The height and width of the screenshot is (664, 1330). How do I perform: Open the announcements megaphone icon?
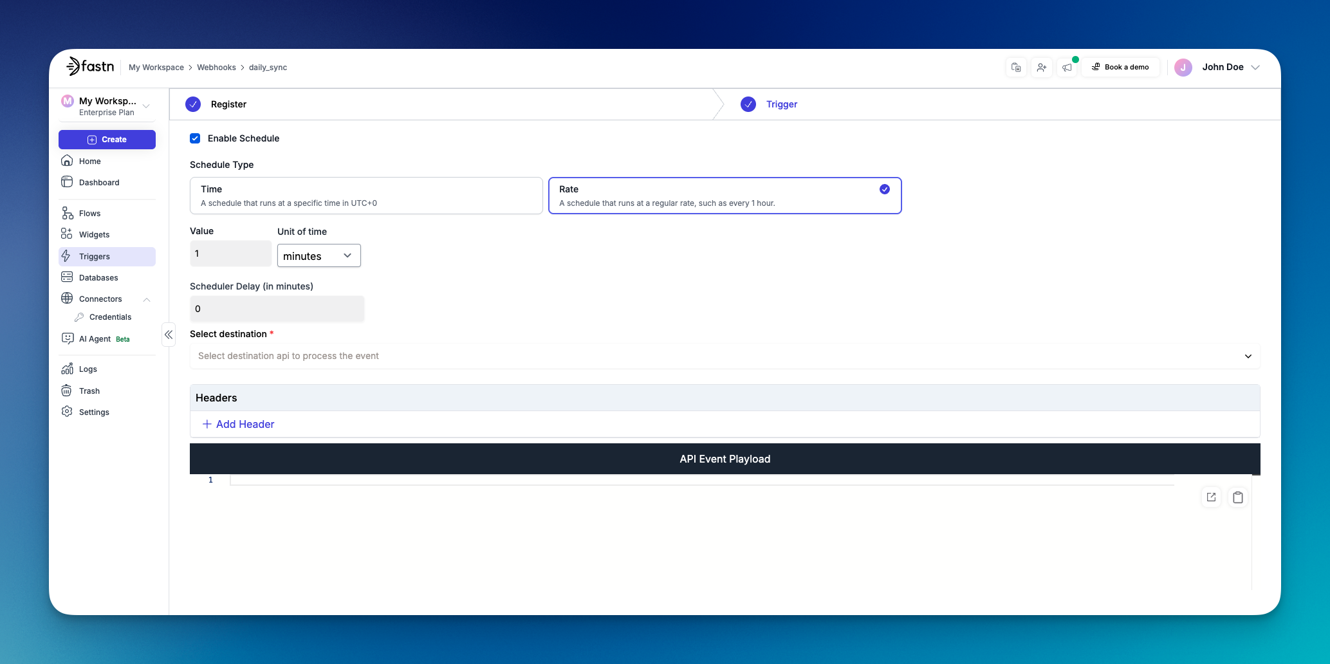(1067, 67)
